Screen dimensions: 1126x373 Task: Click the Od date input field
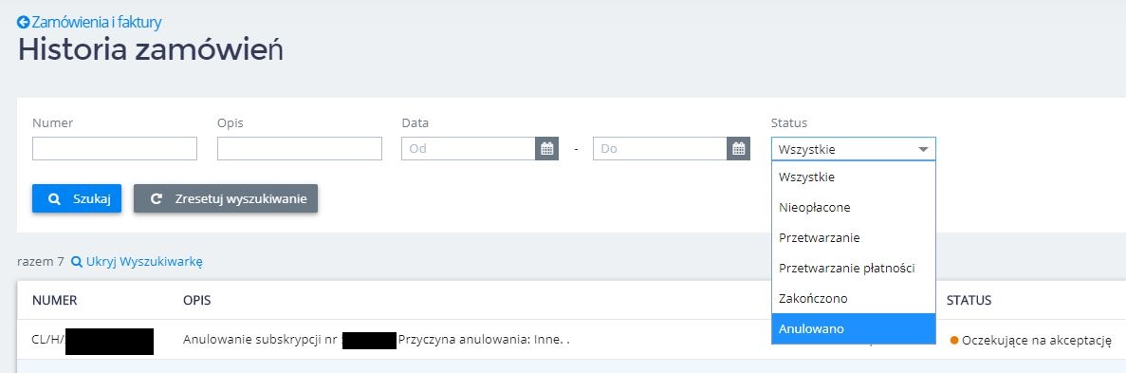(469, 149)
